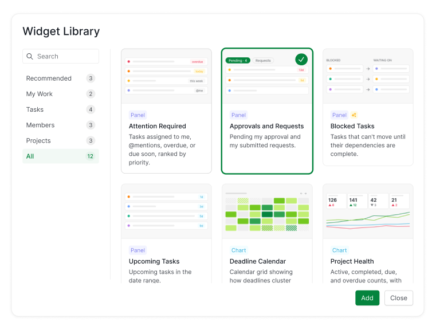Choose the Blocked Tasks widget preview
The image size is (440, 330).
pos(368,76)
